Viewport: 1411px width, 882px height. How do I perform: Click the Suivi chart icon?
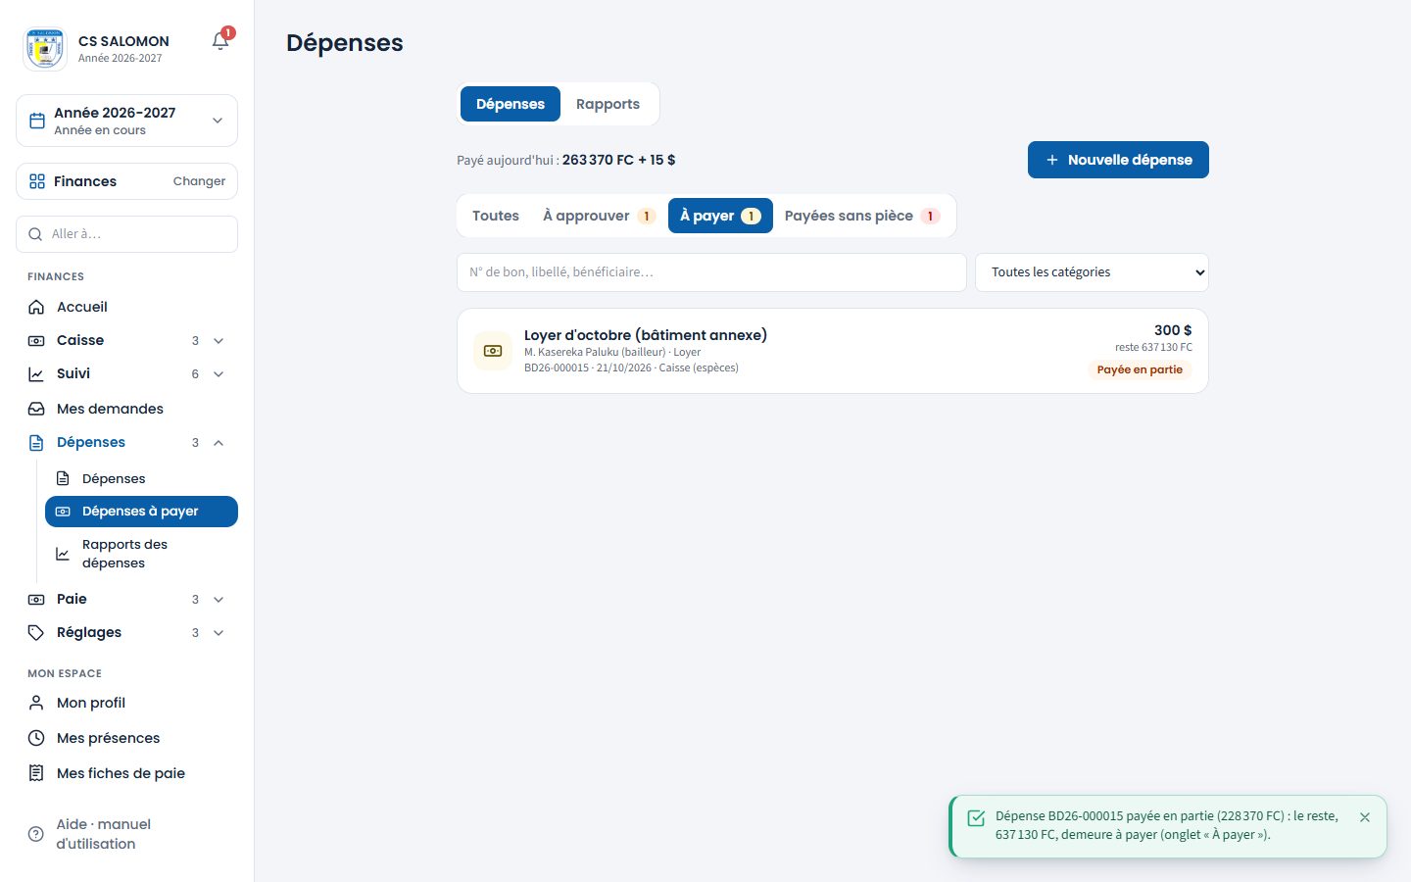36,374
